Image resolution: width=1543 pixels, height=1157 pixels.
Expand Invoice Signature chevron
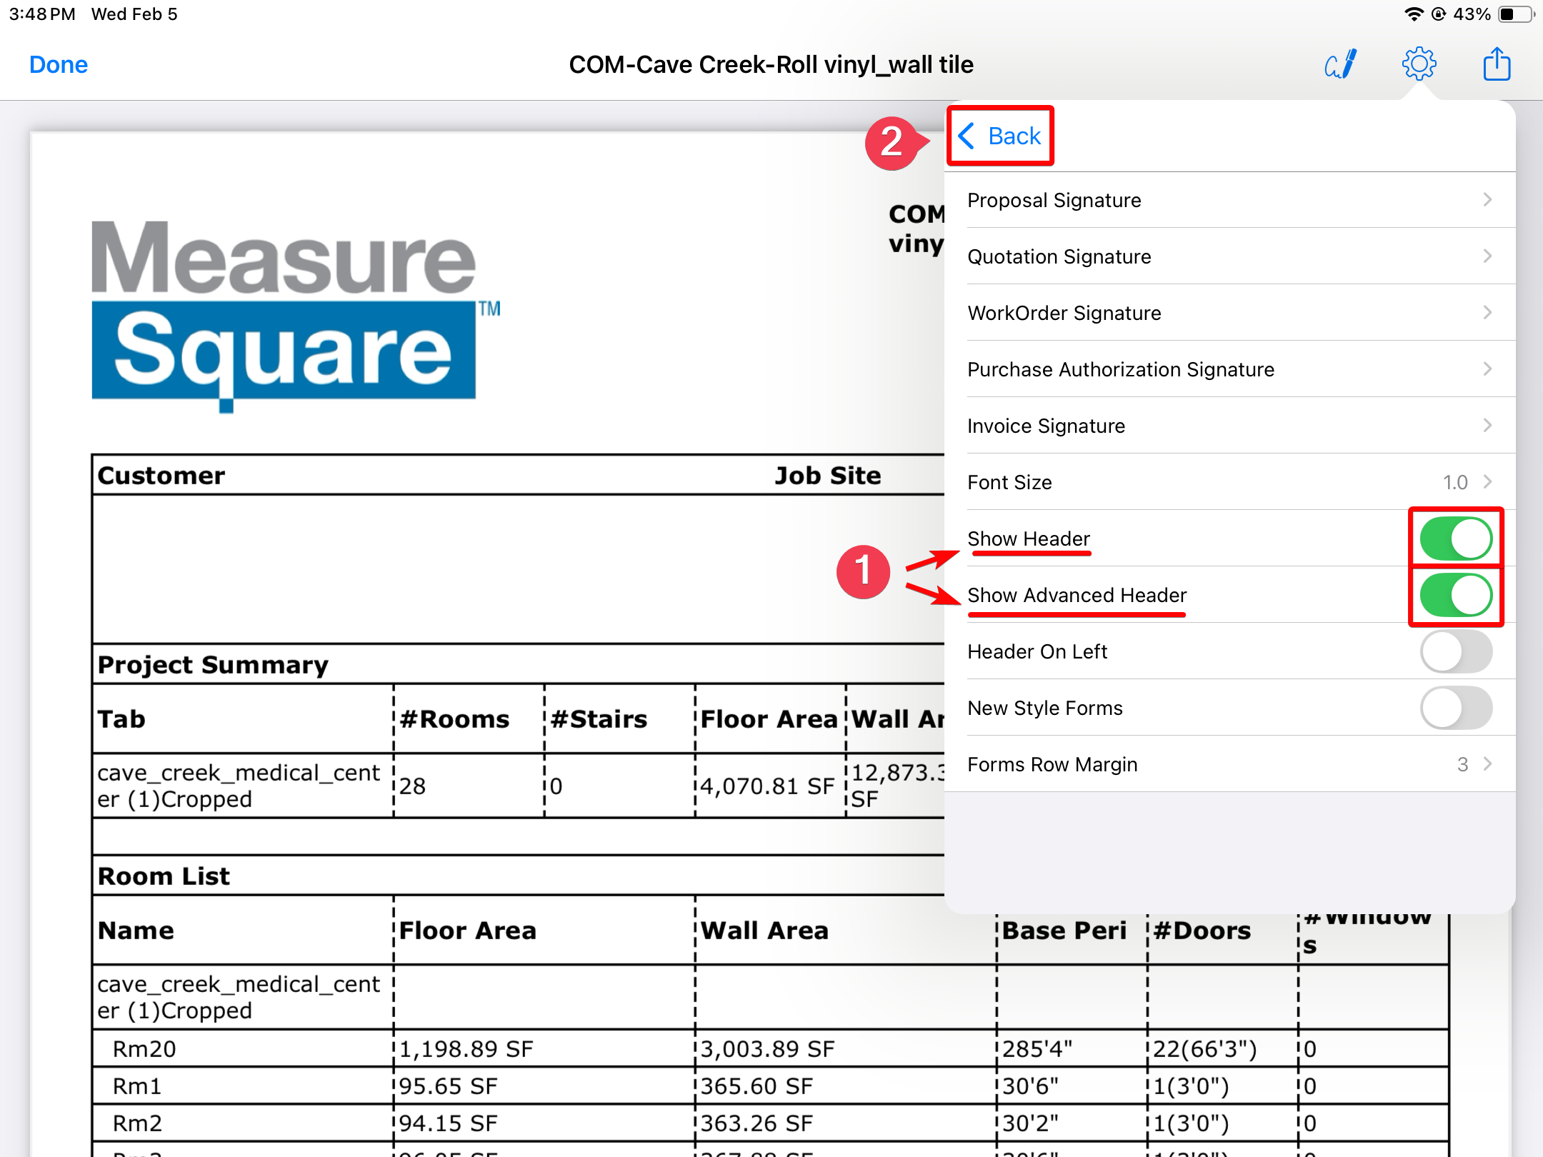(x=1487, y=426)
